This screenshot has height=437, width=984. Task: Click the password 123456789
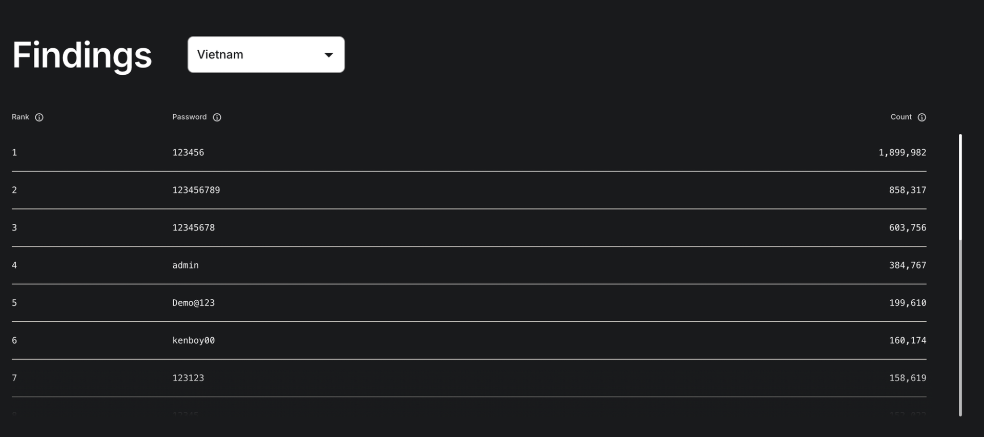[196, 190]
